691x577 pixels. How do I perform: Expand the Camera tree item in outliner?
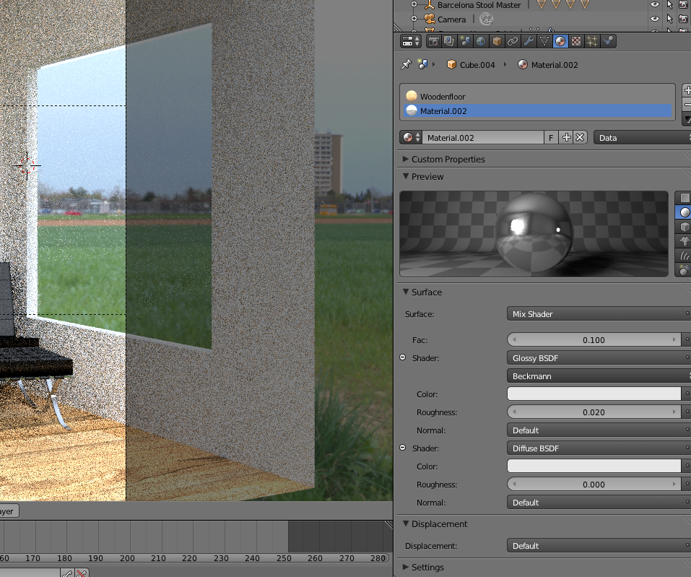tap(414, 19)
